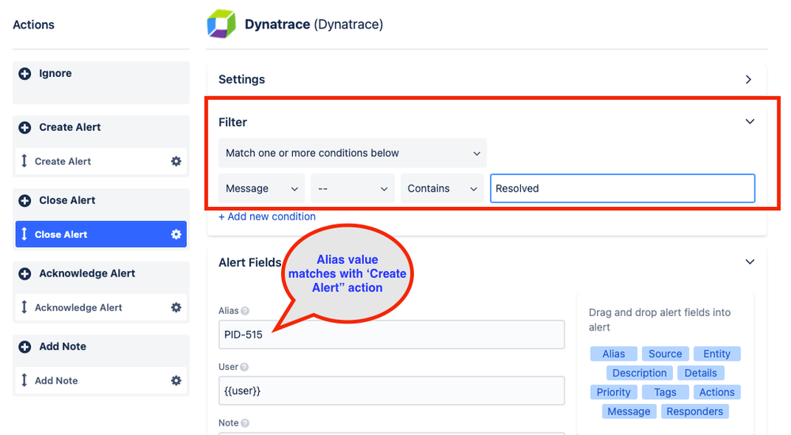
Task: Collapse the Filter section chevron
Action: coord(750,121)
